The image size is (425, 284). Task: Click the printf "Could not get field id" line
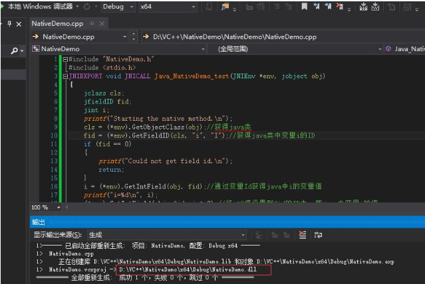[x=166, y=161]
